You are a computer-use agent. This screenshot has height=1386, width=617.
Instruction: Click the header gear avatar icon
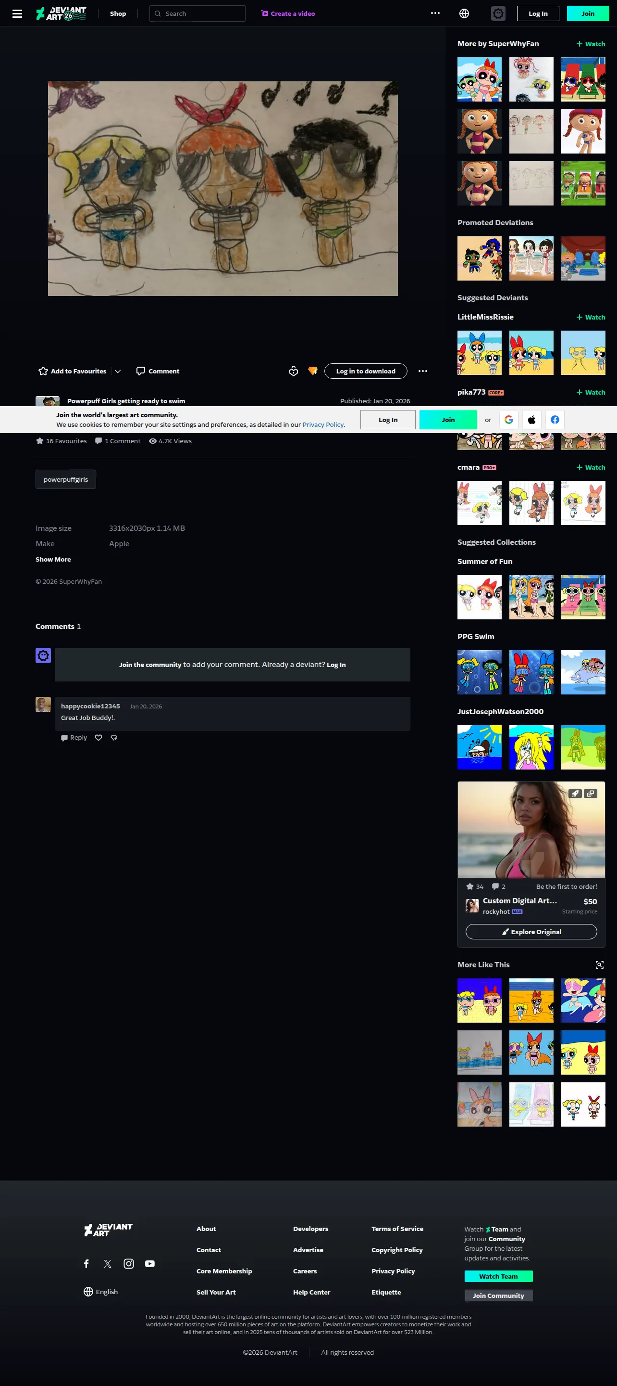click(498, 13)
